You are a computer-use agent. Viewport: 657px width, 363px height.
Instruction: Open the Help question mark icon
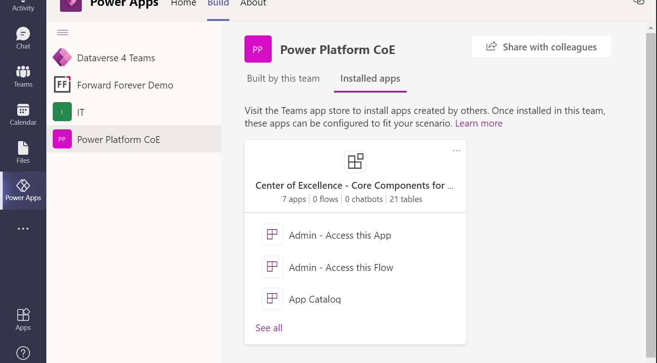(23, 353)
